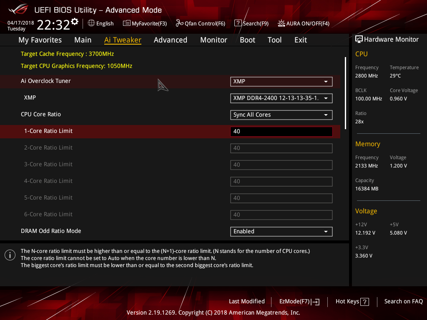Click the 0.960 V core voltage value
The image size is (427, 320).
398,98
